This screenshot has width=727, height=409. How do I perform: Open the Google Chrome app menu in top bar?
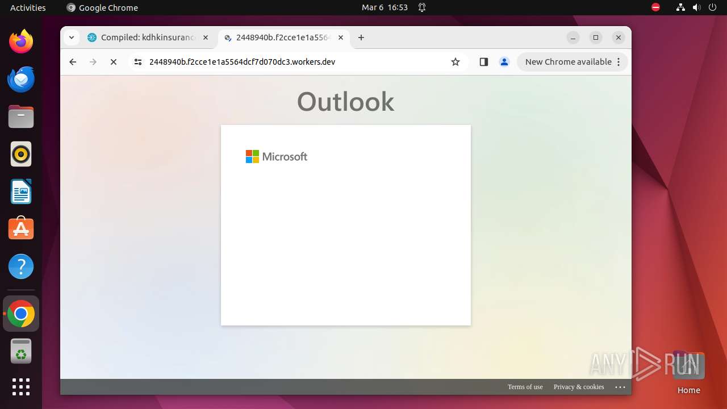click(x=102, y=7)
